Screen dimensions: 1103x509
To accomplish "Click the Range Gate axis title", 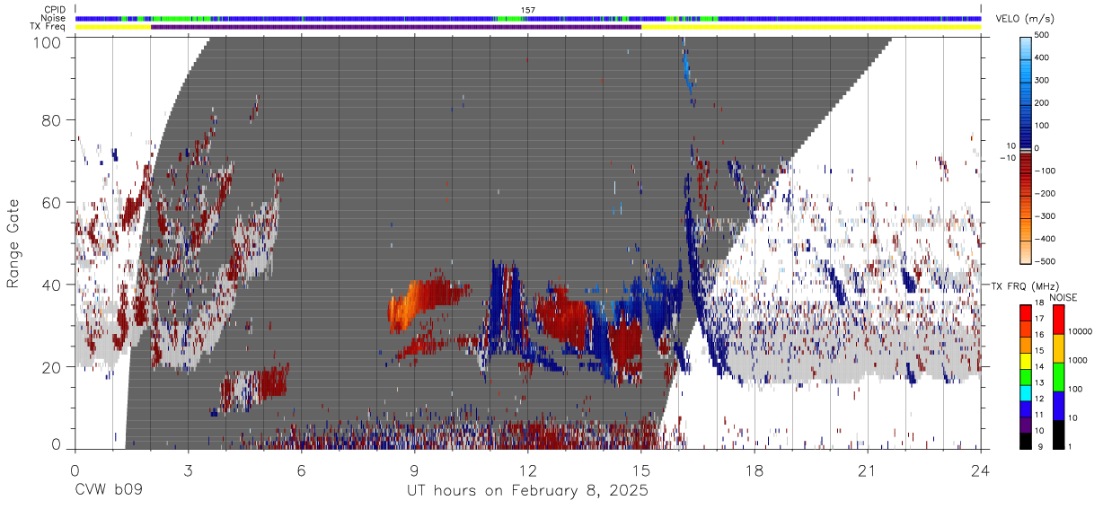I will click(13, 243).
